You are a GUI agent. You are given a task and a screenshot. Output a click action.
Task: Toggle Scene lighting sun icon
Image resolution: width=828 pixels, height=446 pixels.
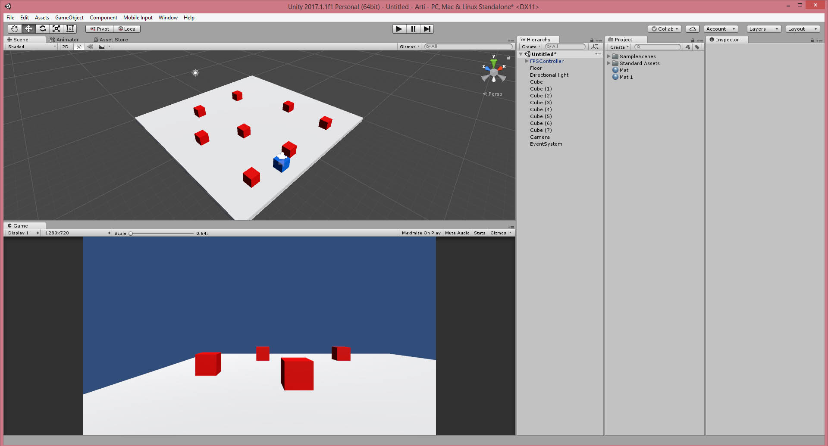coord(79,47)
